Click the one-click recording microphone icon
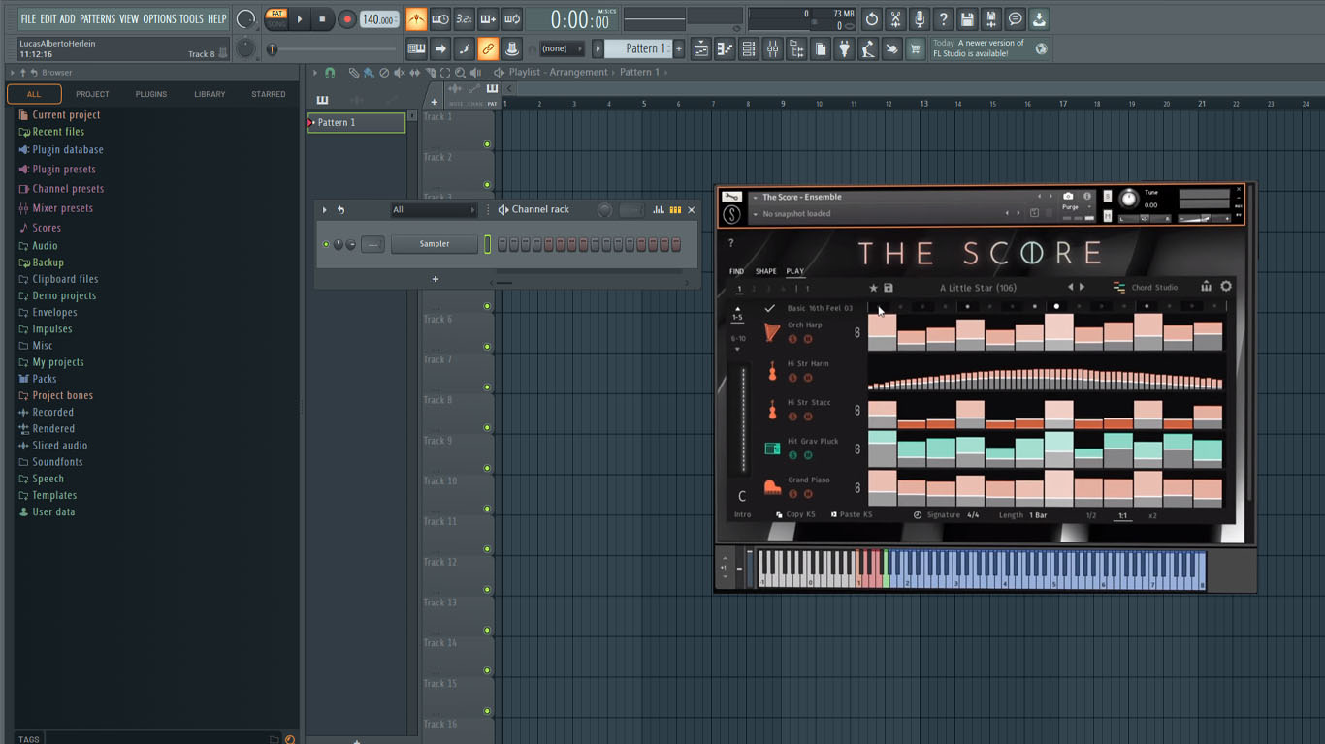The height and width of the screenshot is (744, 1325). pyautogui.click(x=920, y=19)
